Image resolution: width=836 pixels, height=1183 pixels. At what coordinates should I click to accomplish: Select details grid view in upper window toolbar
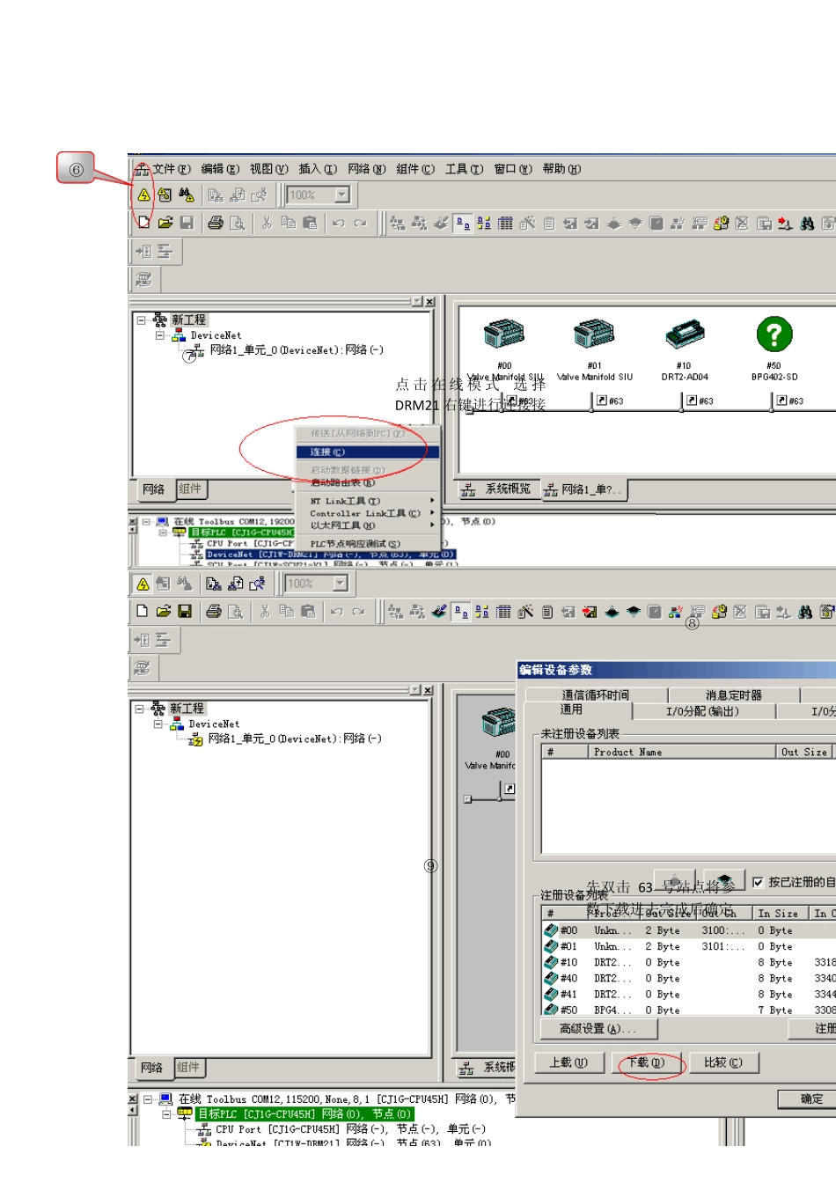(505, 223)
